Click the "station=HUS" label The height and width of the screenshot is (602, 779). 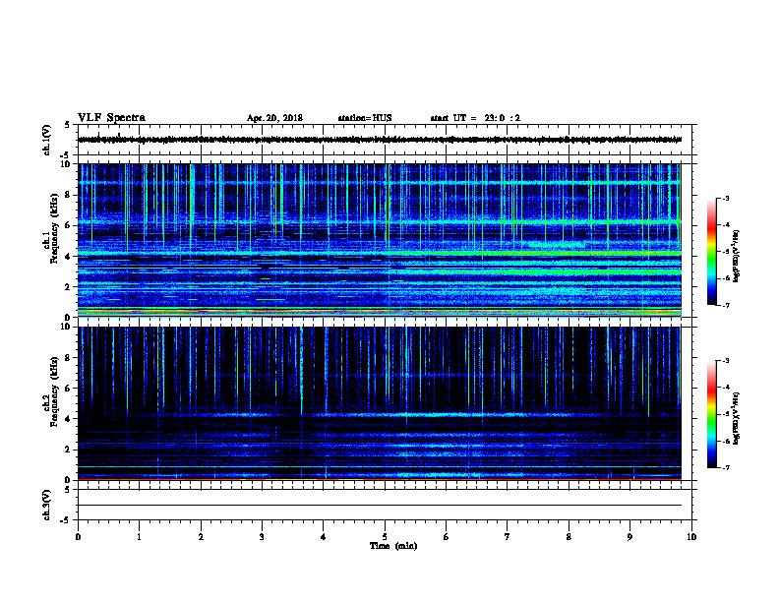pyautogui.click(x=365, y=118)
